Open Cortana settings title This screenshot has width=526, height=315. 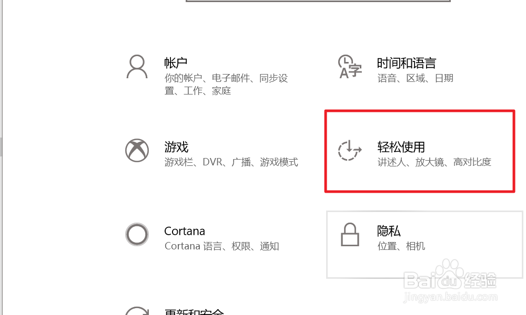pos(185,231)
